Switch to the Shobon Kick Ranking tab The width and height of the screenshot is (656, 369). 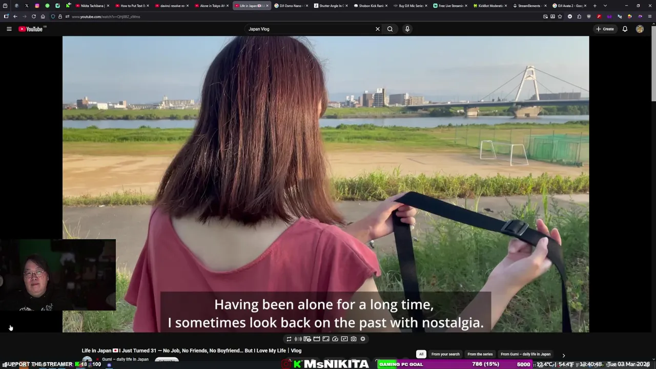tap(370, 6)
